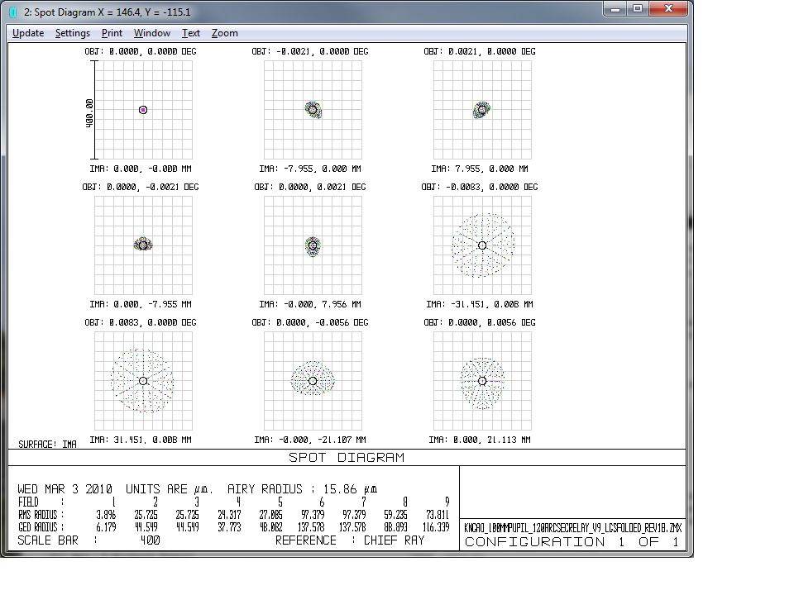Click the label IMA: 7.955, 0.000 MM

(480, 169)
